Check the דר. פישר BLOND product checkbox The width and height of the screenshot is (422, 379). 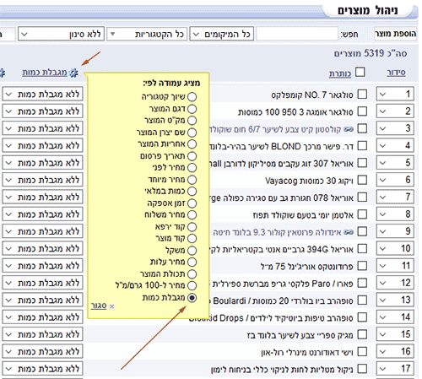click(x=362, y=146)
